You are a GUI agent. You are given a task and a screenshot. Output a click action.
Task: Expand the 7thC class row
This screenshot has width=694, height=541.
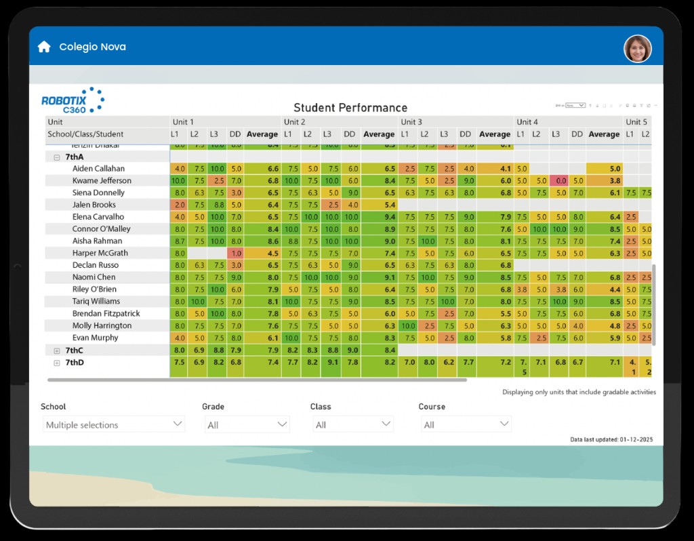pyautogui.click(x=57, y=350)
